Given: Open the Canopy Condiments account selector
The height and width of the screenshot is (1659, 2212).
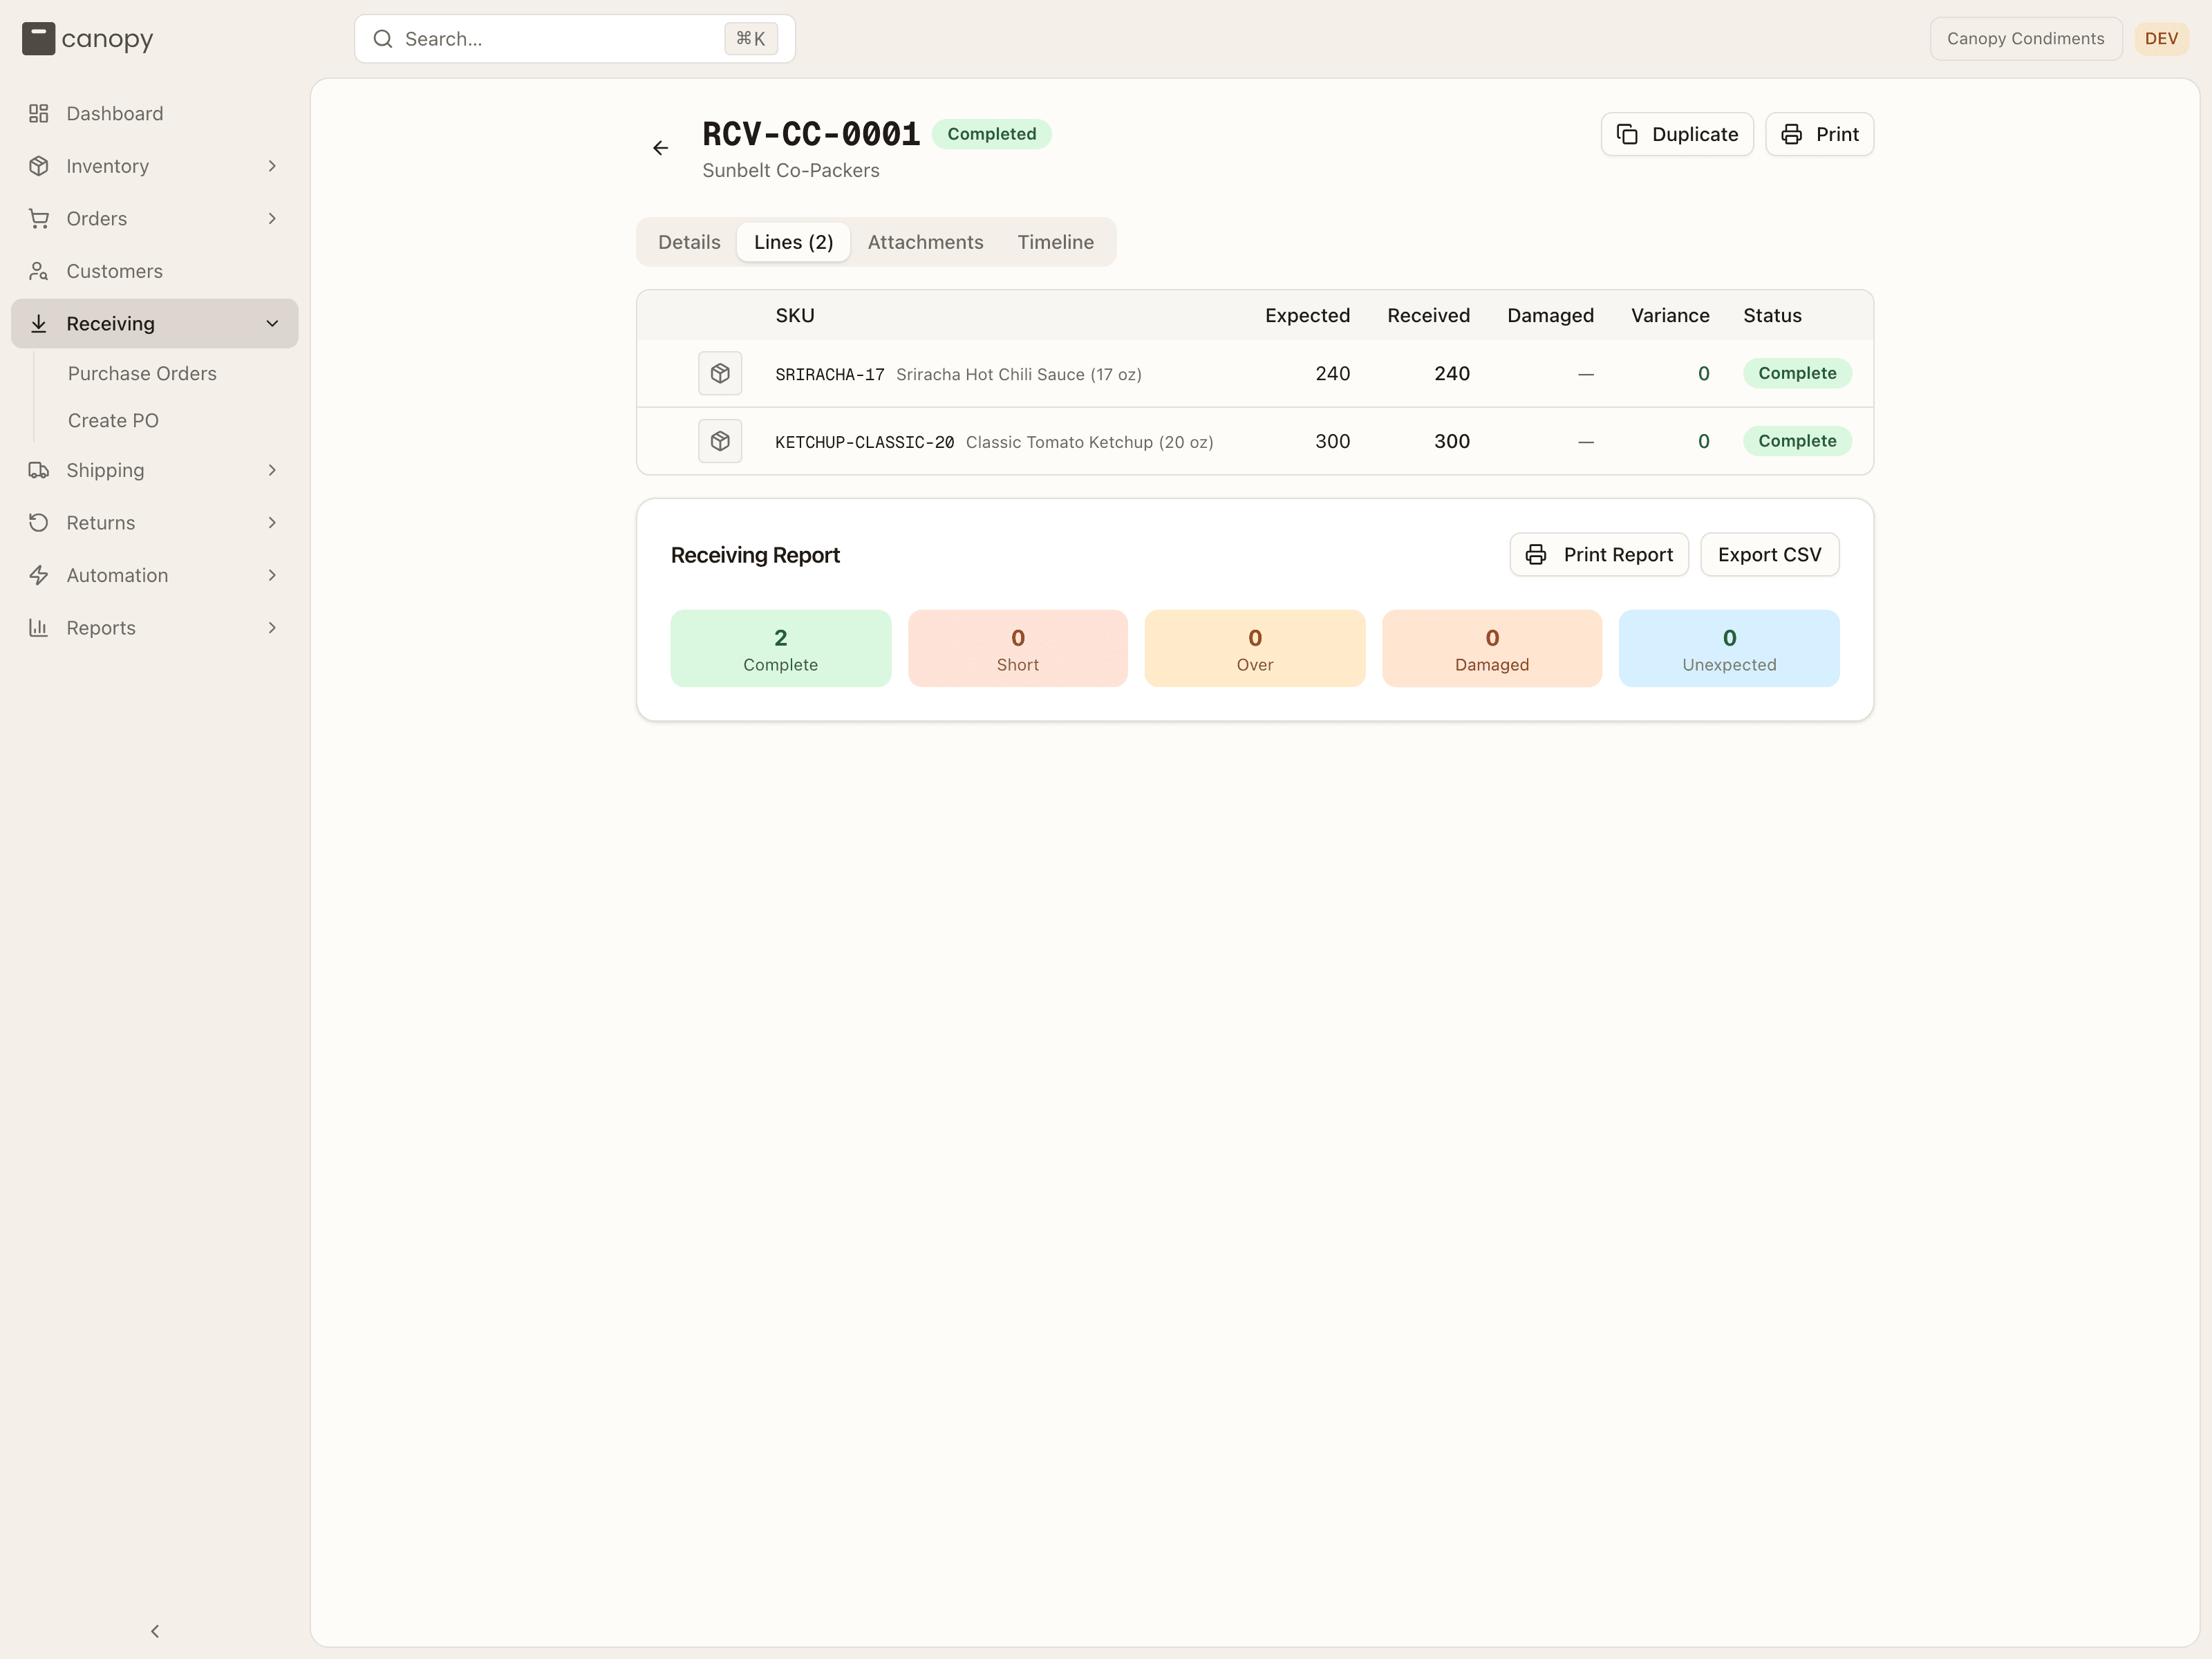Looking at the screenshot, I should tap(2025, 39).
